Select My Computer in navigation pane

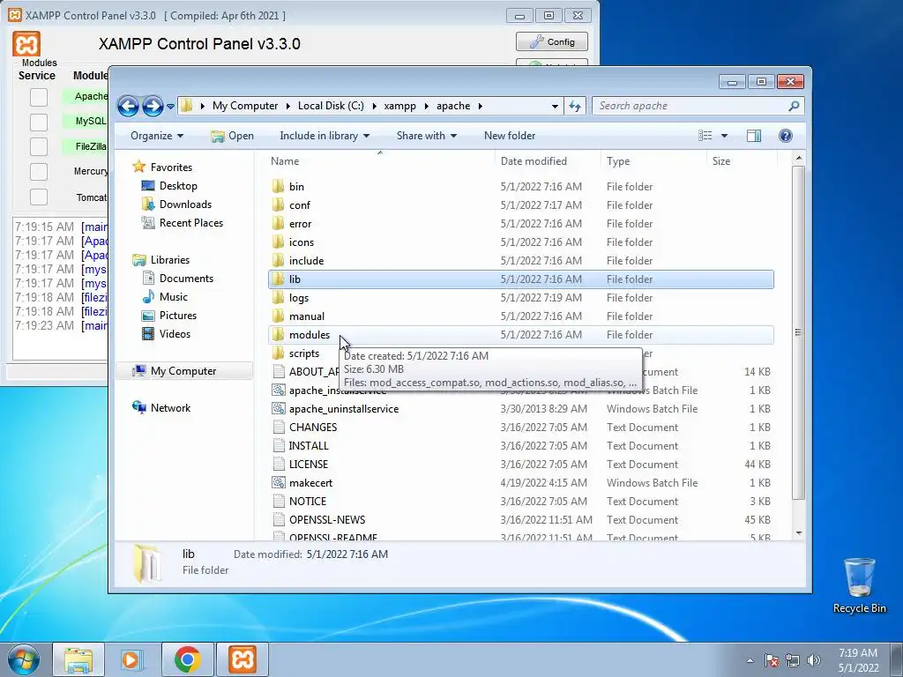[x=183, y=371]
